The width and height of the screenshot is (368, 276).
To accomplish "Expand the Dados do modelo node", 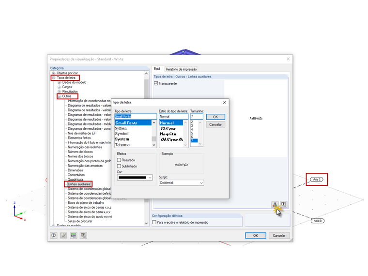I will 59,82.
